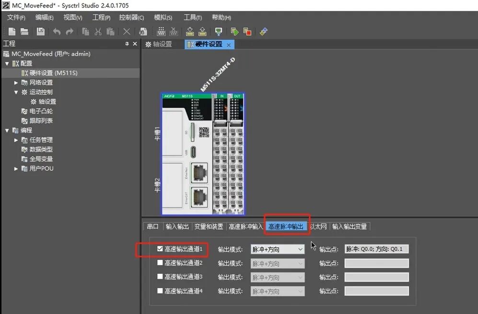
Task: Click the Paste toolbar icon
Action: click(110, 31)
